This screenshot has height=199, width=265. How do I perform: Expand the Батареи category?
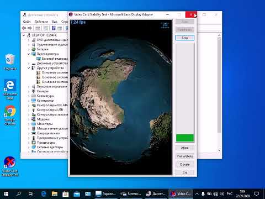point(29,49)
